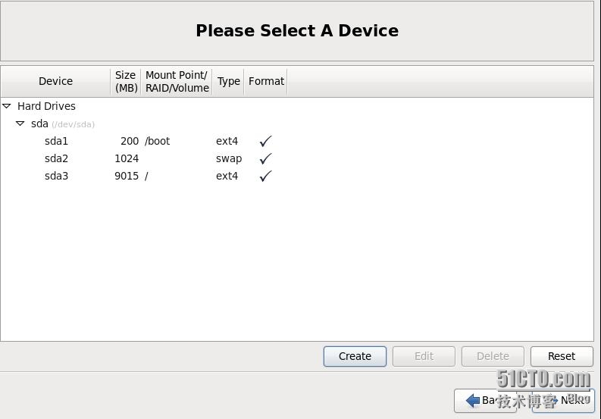Click the Reset button
This screenshot has width=601, height=419.
(x=562, y=356)
